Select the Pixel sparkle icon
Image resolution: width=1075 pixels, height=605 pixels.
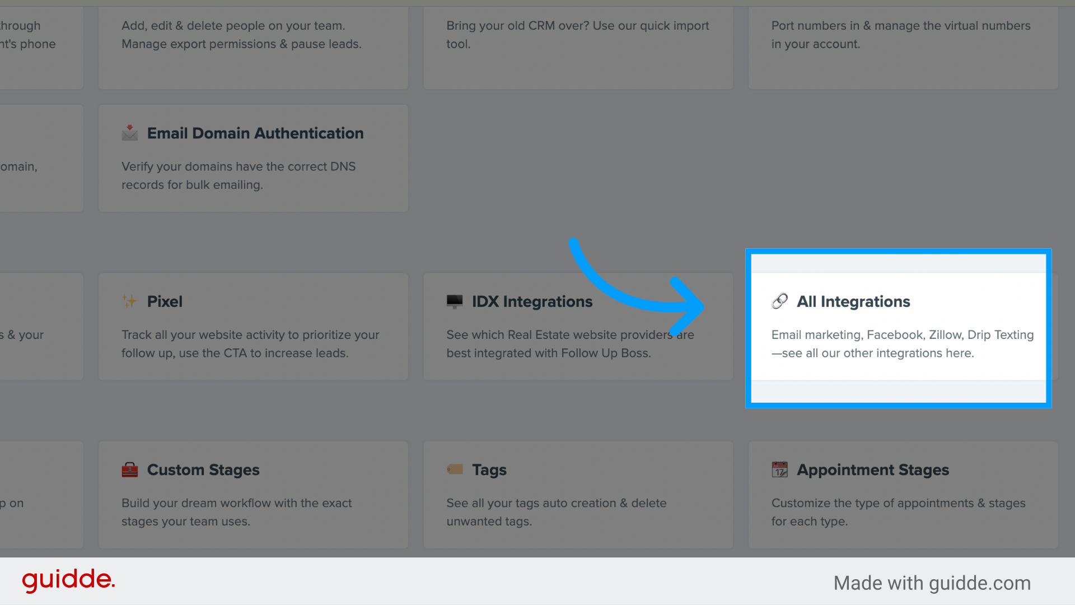(x=129, y=301)
